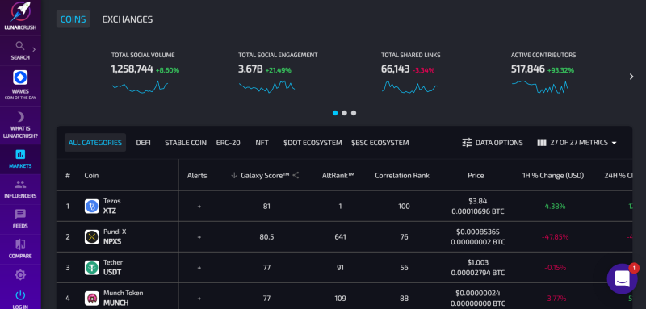
Task: Sort by Coin column header
Action: pos(91,175)
